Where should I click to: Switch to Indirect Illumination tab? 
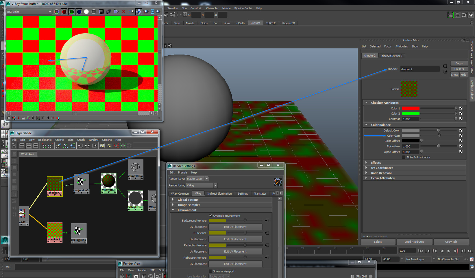(219, 193)
